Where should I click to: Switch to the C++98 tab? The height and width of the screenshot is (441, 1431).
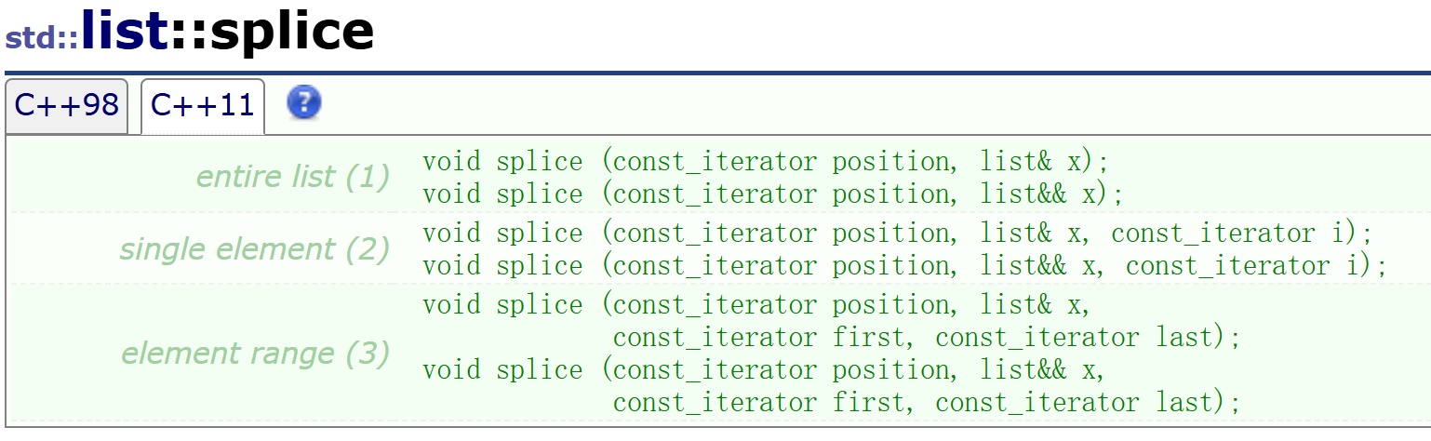pos(66,106)
